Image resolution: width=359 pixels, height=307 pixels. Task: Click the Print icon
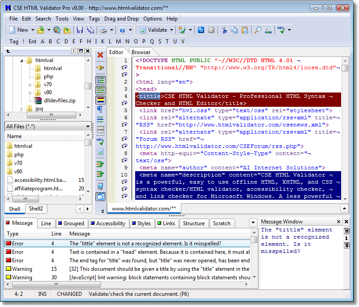coord(103,30)
